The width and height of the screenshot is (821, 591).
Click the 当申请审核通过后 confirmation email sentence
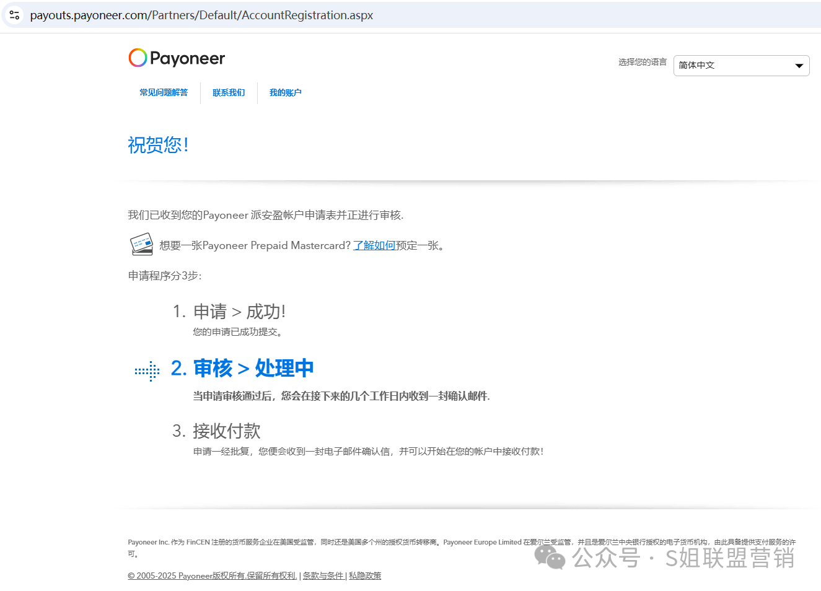click(x=341, y=396)
